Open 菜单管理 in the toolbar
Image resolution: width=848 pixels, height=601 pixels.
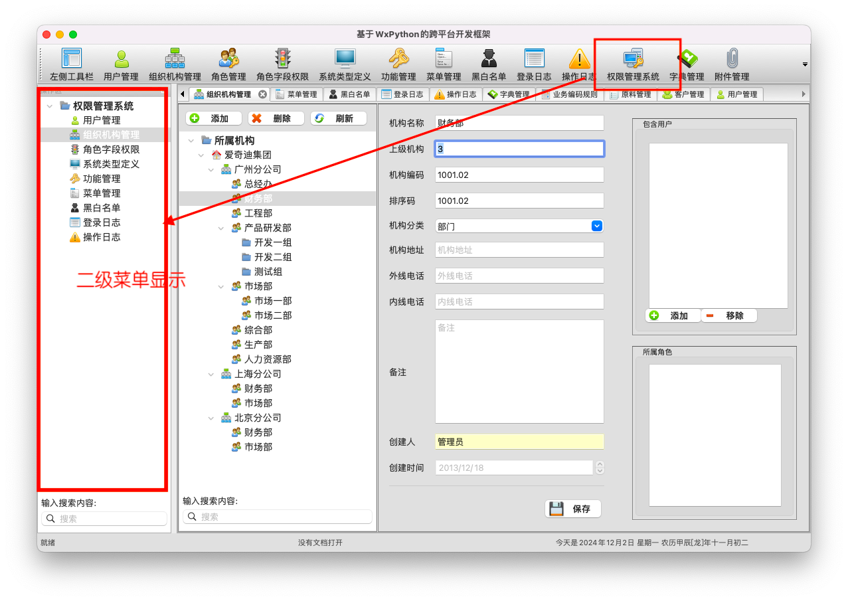coord(444,64)
